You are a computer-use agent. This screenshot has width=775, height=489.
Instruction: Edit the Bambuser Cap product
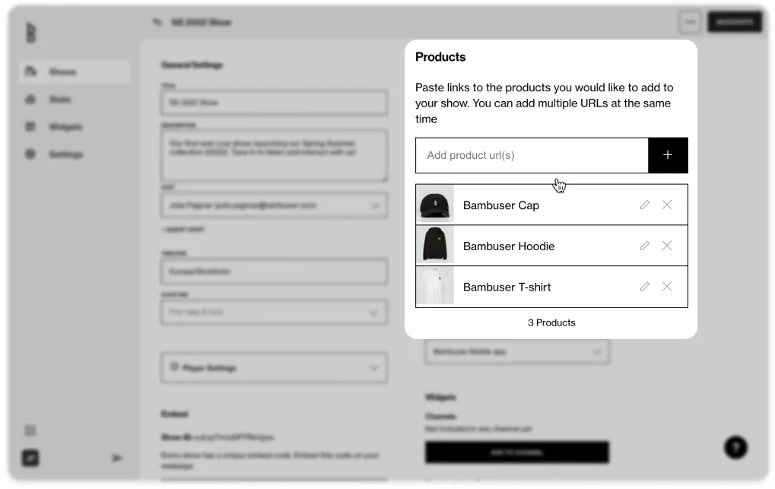(644, 205)
